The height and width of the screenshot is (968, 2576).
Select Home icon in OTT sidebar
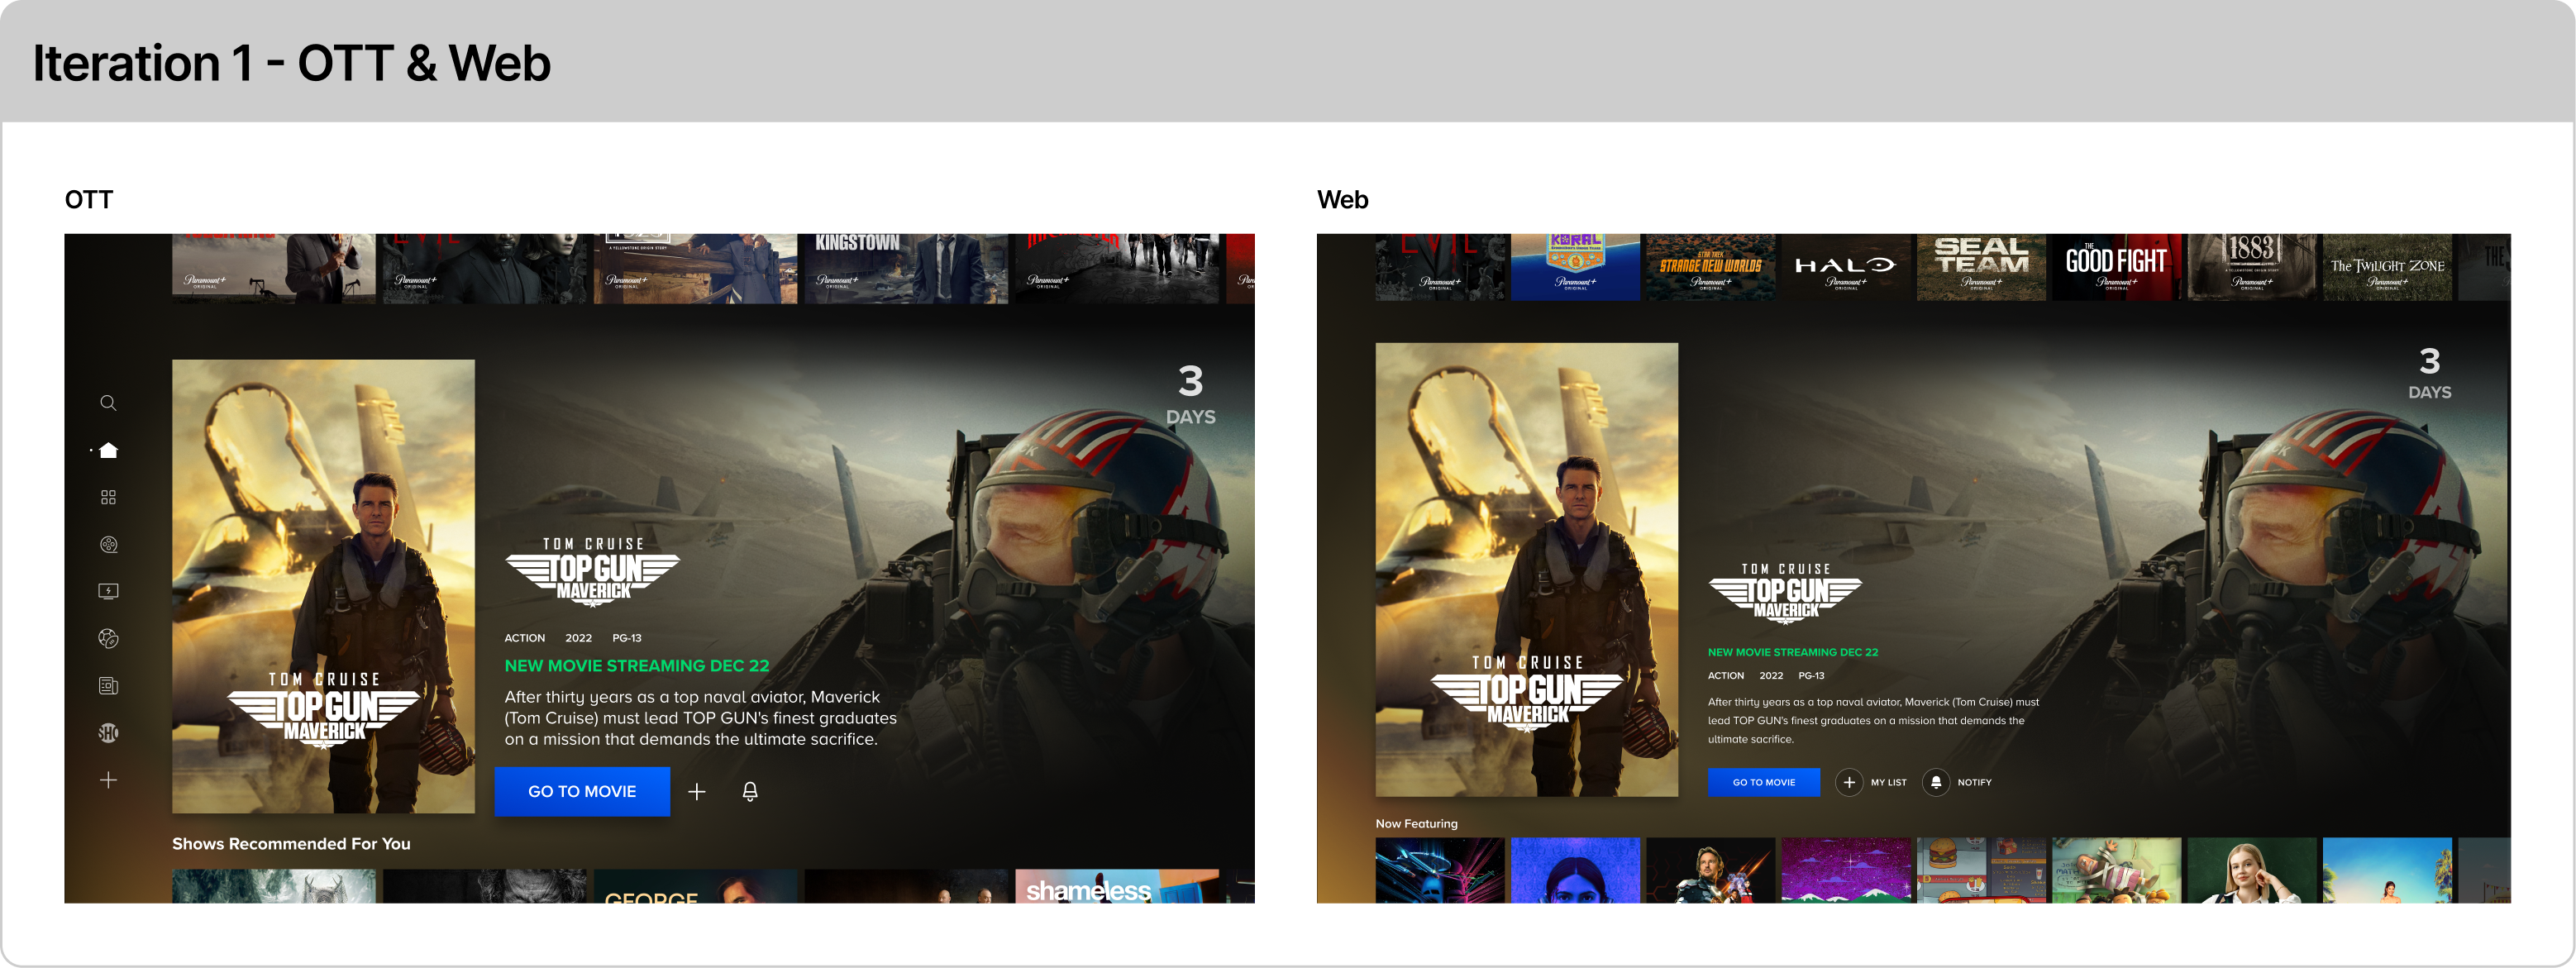[109, 450]
